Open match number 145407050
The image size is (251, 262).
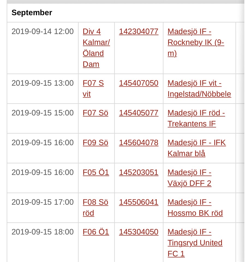coord(138,83)
